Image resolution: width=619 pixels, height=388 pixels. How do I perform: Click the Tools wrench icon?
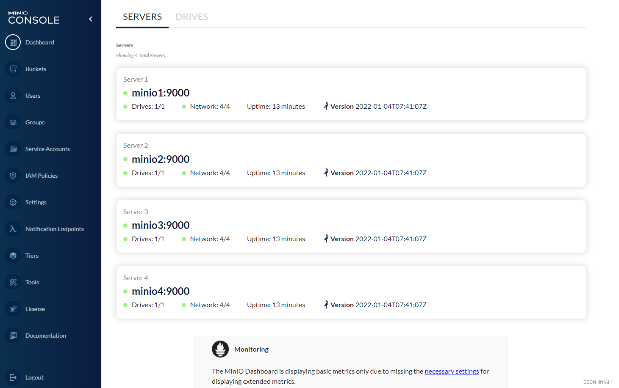13,282
